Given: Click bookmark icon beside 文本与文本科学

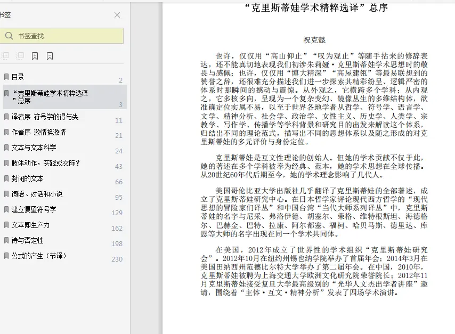Looking at the screenshot, I should 6,148.
